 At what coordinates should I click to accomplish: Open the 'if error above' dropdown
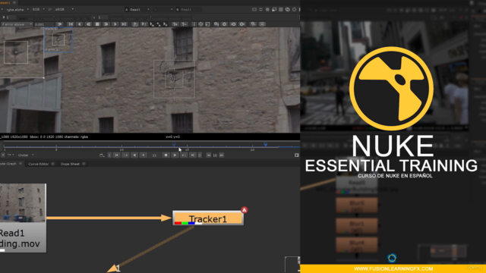17,24
